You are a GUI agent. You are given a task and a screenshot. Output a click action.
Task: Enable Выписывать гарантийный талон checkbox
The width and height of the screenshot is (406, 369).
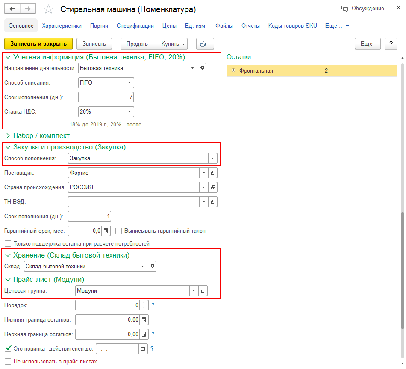point(118,231)
